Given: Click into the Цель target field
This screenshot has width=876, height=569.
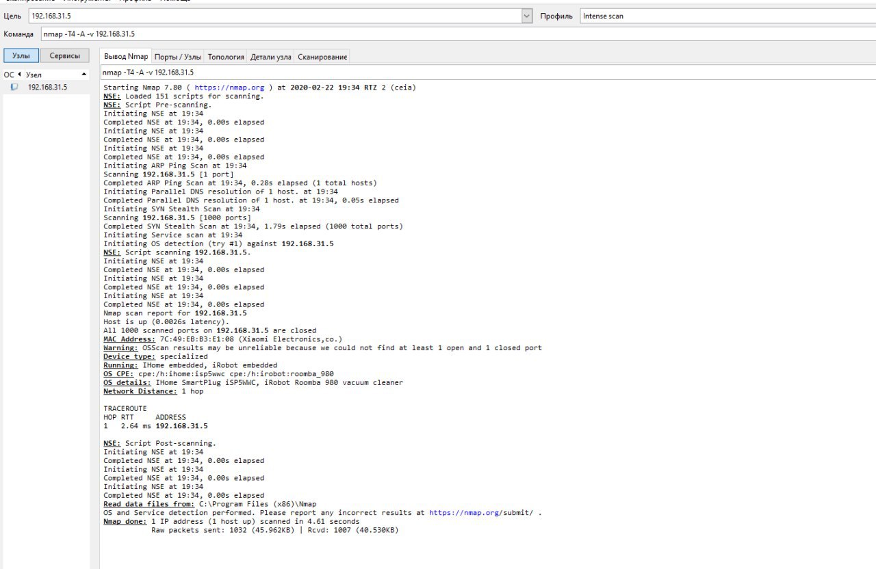Looking at the screenshot, I should 275,16.
